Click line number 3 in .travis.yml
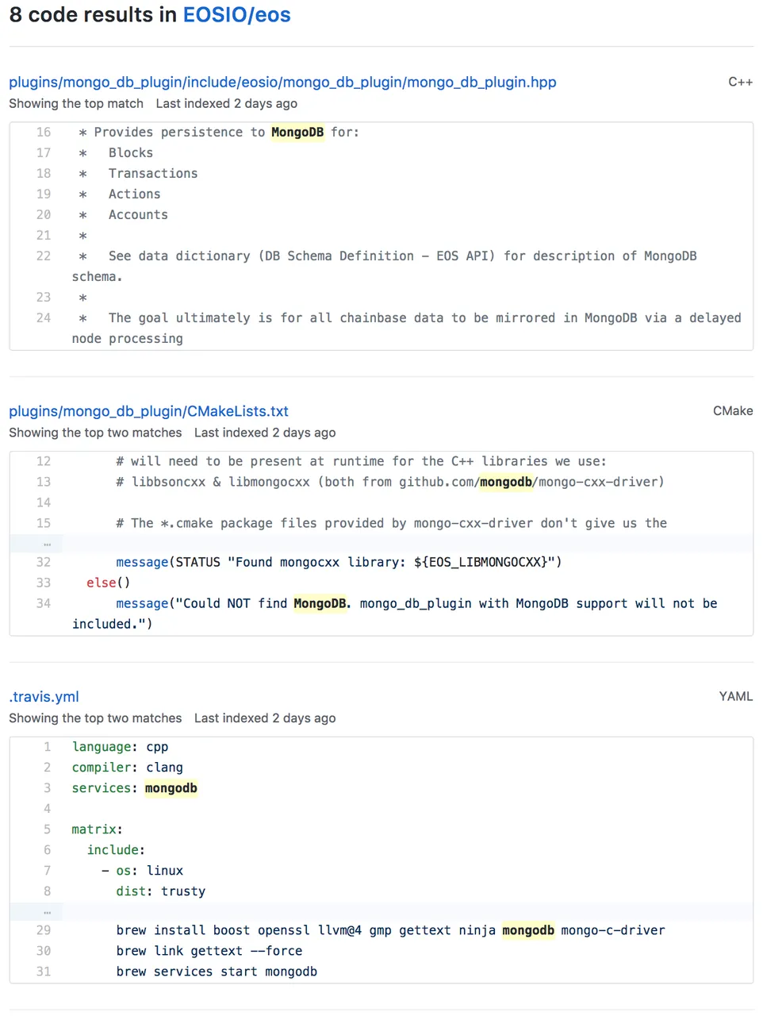The image size is (763, 1016). coord(47,788)
